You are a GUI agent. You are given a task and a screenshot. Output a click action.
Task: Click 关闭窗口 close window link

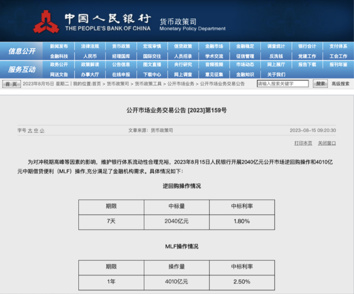pos(327,143)
